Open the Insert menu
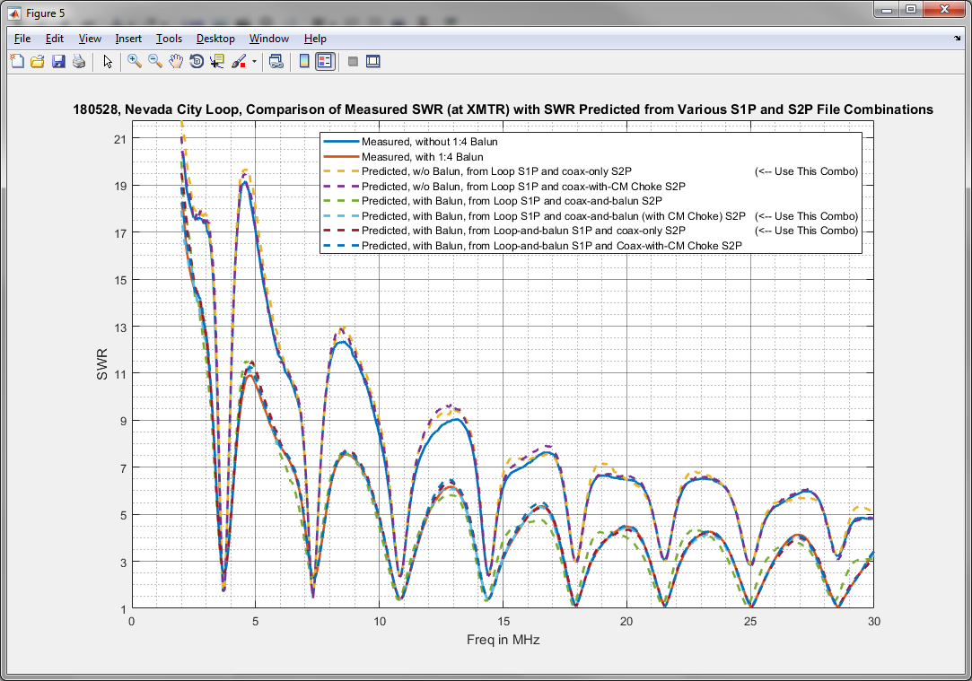 (128, 39)
